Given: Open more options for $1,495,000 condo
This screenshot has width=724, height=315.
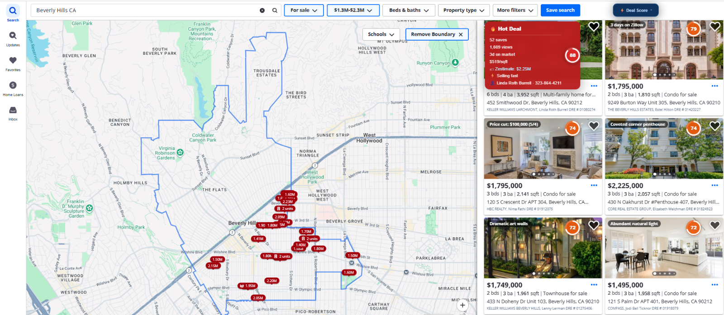Looking at the screenshot, I should [714, 285].
